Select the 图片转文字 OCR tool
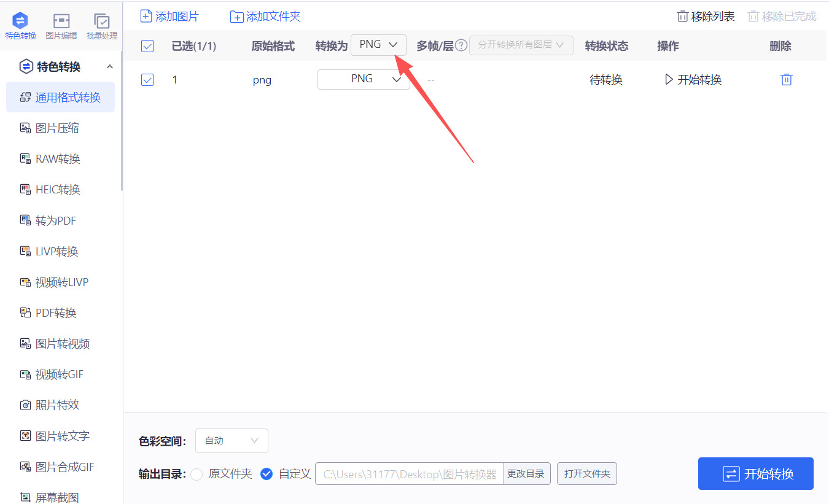 58,435
